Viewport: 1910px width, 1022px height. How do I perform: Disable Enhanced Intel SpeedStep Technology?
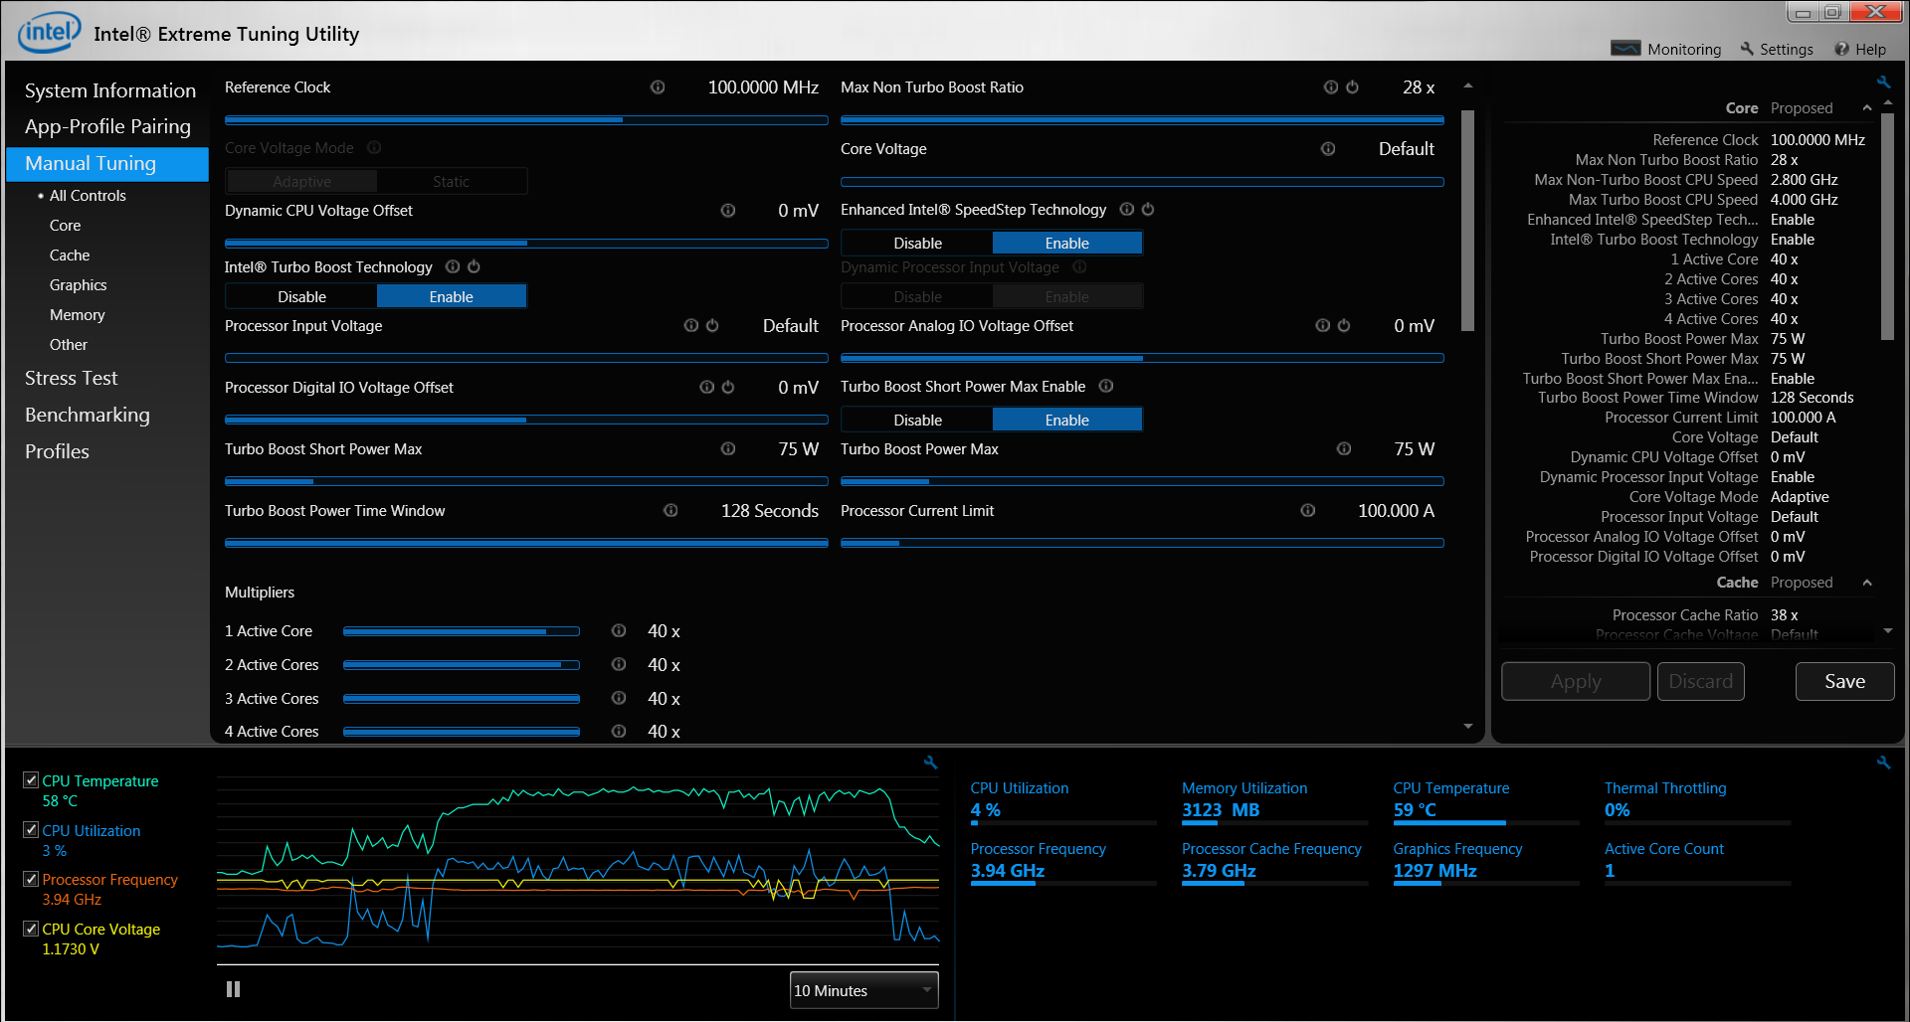coord(917,243)
